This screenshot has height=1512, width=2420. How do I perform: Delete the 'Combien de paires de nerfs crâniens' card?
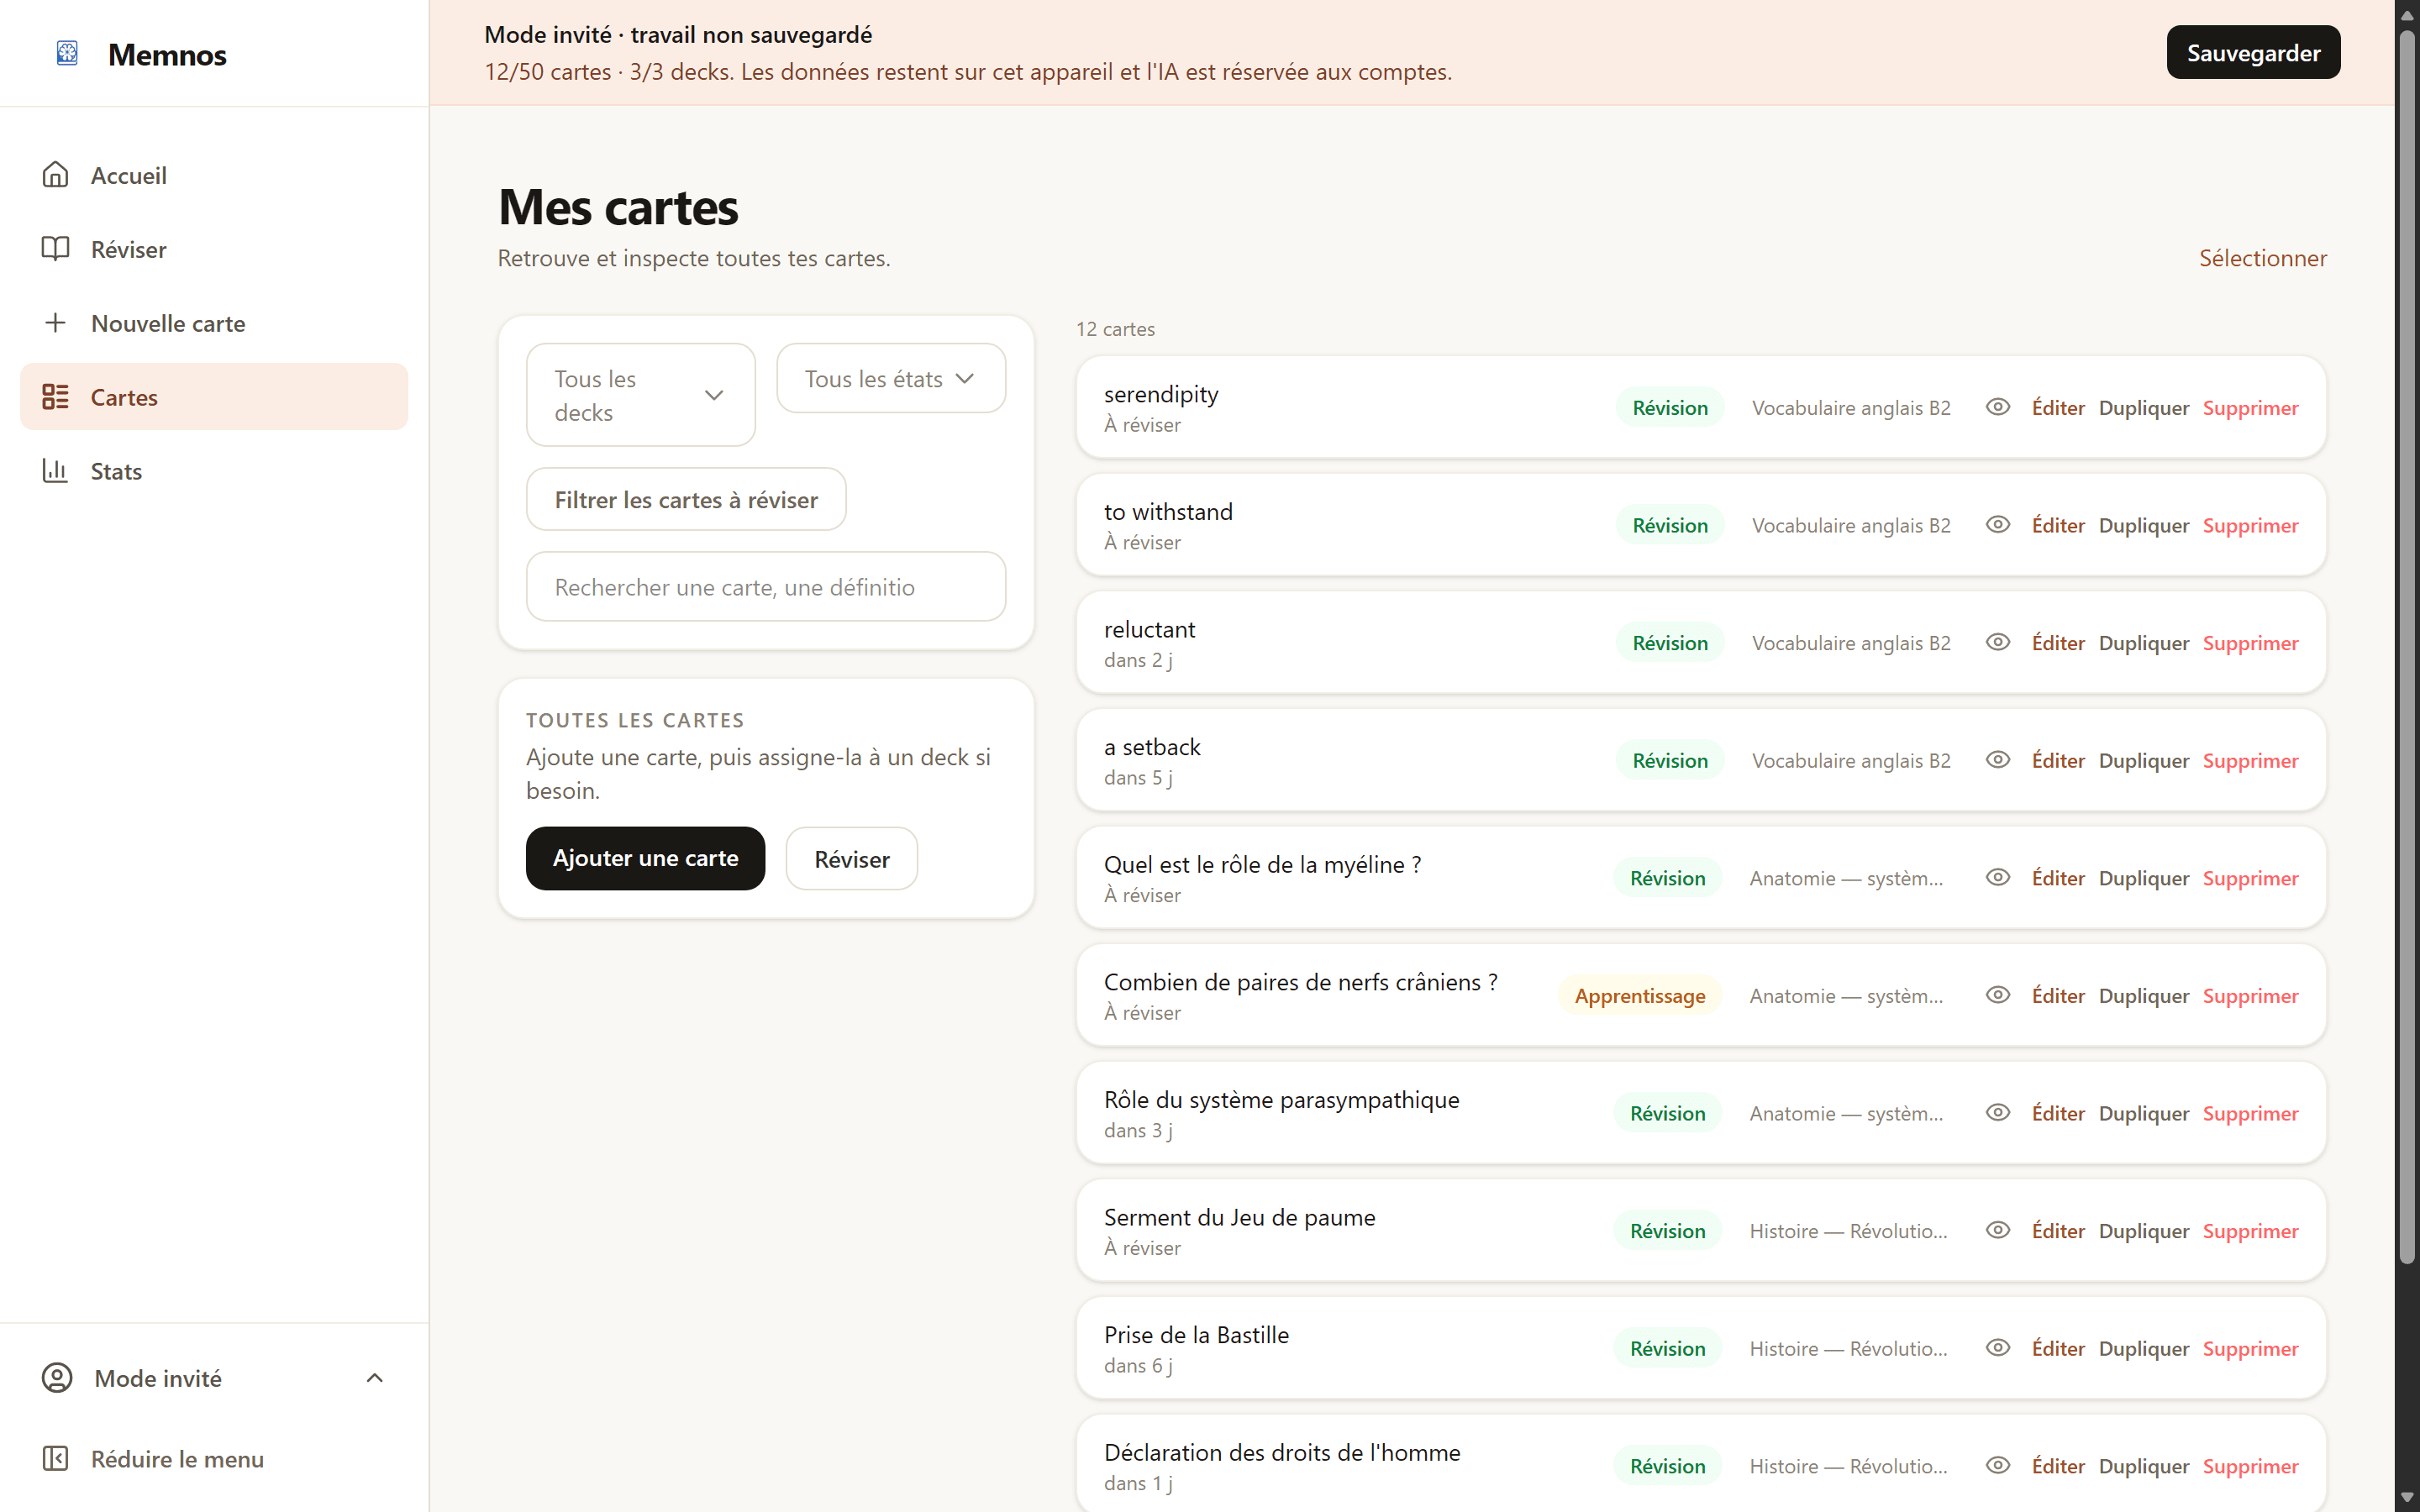[x=2250, y=996]
